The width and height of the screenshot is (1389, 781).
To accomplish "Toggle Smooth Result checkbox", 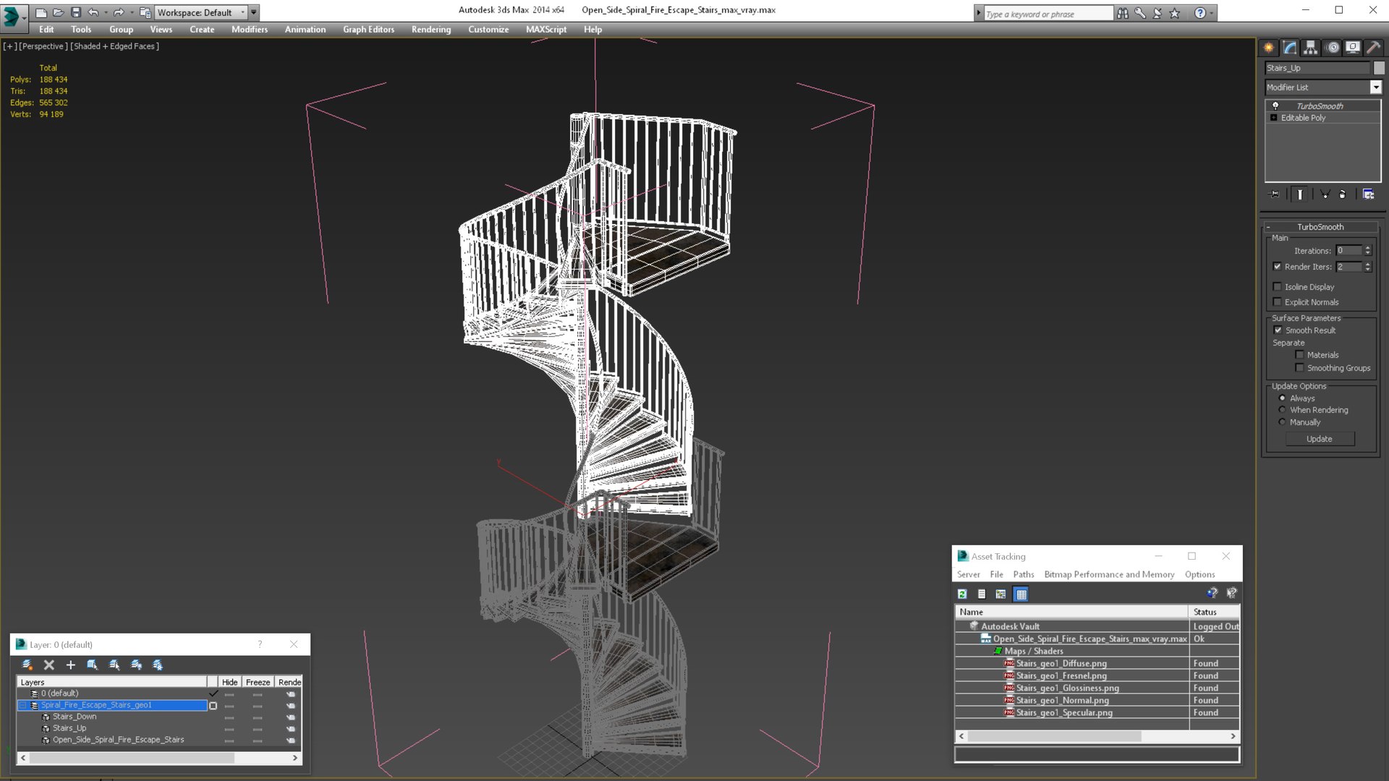I will point(1278,330).
